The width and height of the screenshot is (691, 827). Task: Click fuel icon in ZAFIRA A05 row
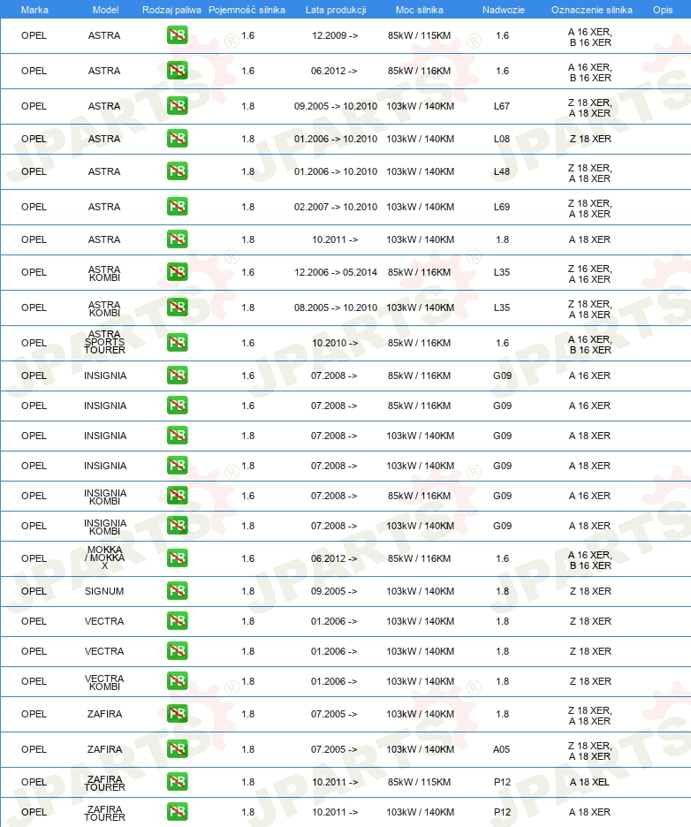[178, 749]
